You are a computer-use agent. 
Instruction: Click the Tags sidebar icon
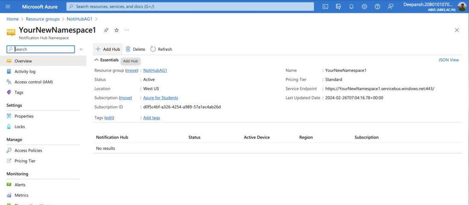[9, 92]
